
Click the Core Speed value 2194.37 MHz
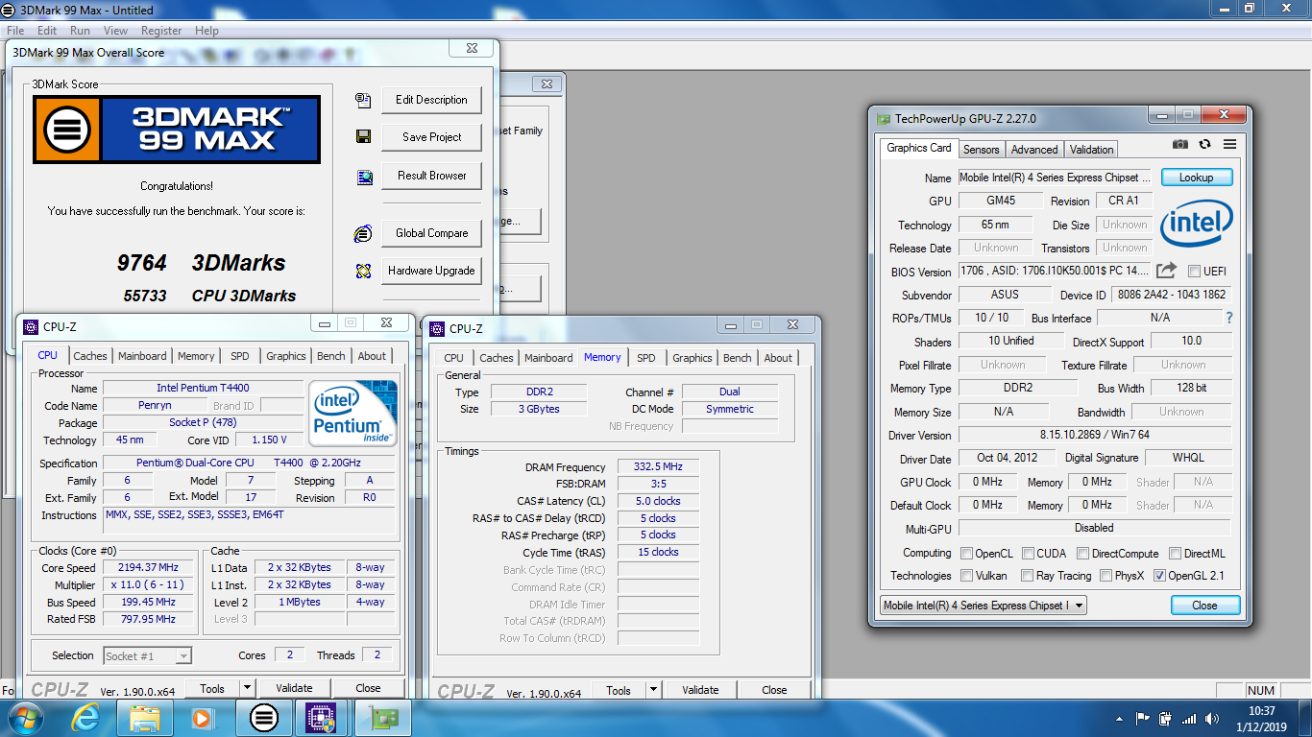tap(148, 568)
